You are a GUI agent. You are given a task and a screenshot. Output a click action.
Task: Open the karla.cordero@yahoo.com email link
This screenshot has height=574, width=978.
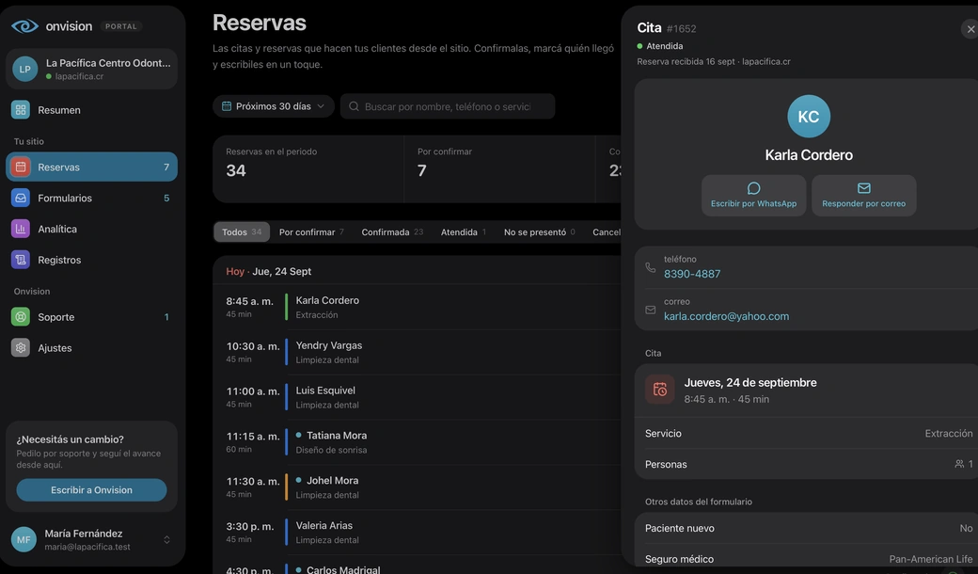726,316
